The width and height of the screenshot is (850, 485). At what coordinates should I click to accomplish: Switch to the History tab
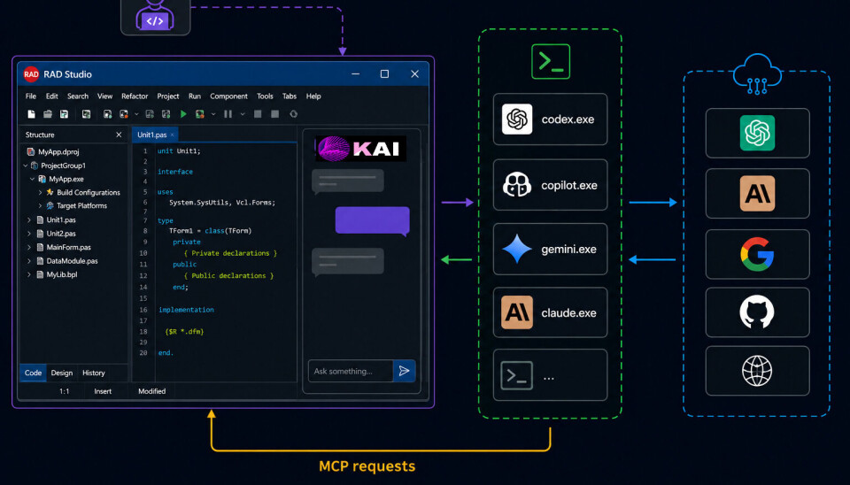pyautogui.click(x=93, y=373)
